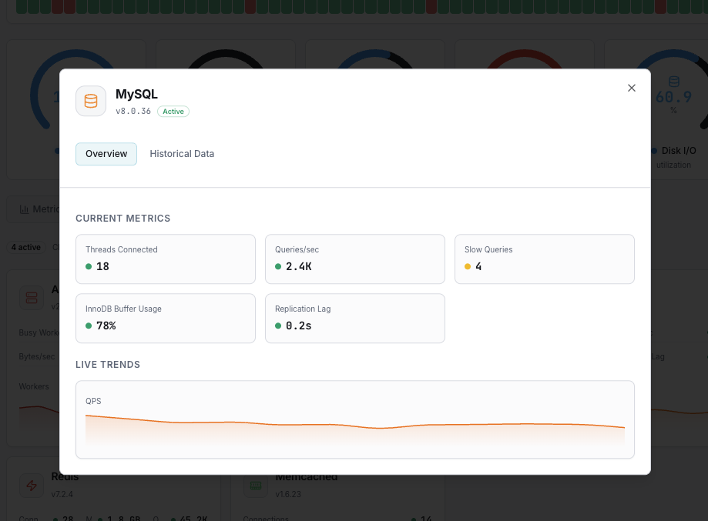
Task: Open the red Apache server icon
Action: click(x=32, y=297)
